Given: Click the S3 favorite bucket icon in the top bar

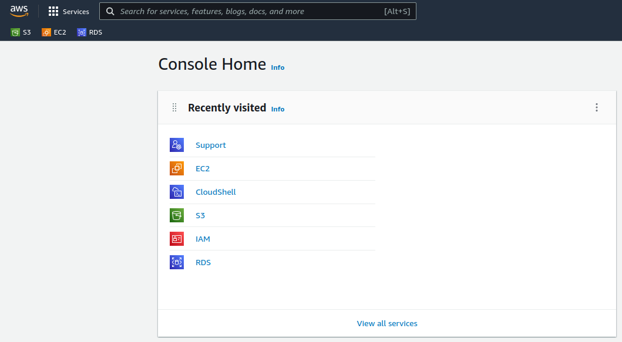Looking at the screenshot, I should click(15, 32).
